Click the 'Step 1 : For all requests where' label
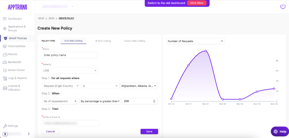Image resolution: width=289 pixels, height=138 pixels. (61, 78)
